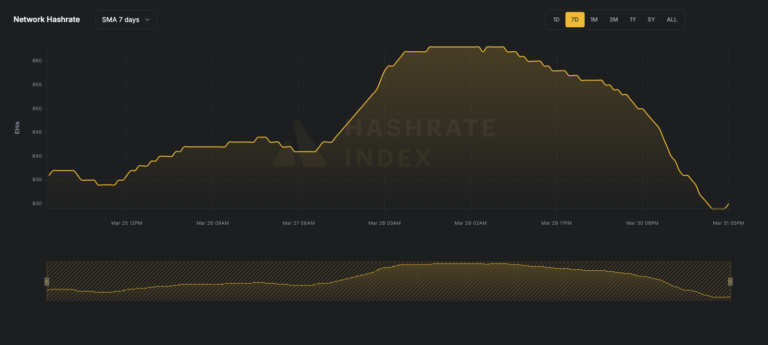Choose the 1Y time range
The height and width of the screenshot is (345, 768).
(633, 20)
